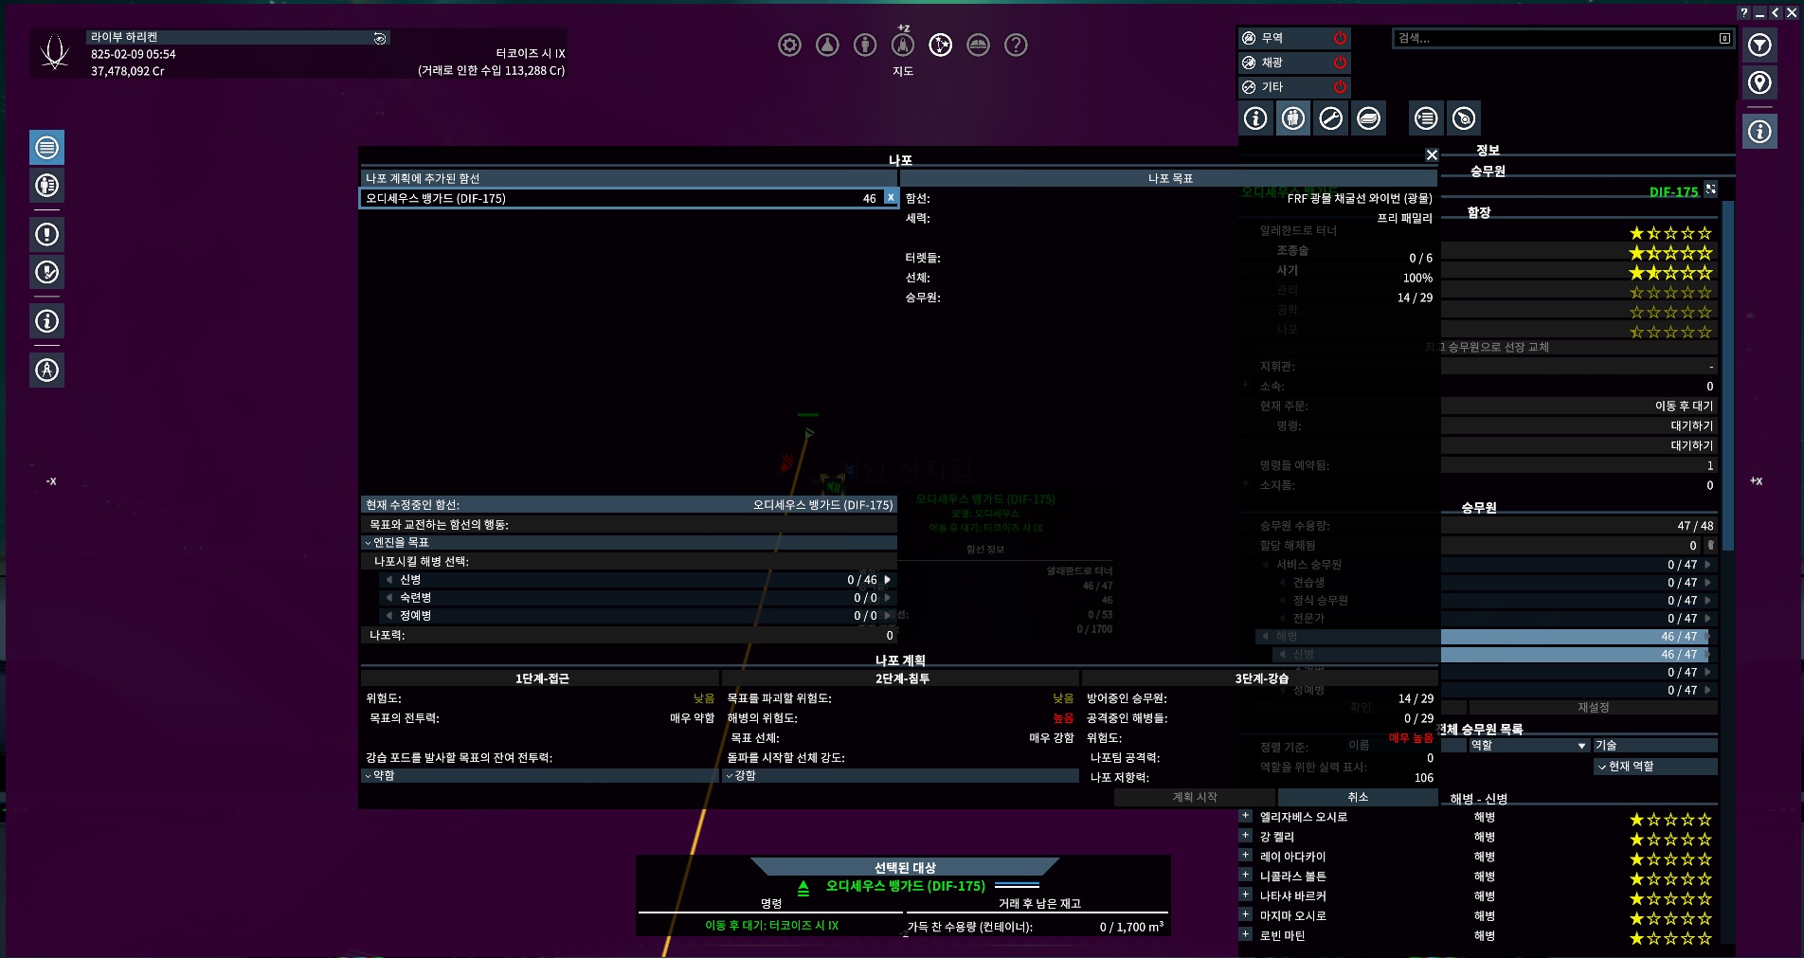Open the order queue list tab icon

(x=1426, y=118)
